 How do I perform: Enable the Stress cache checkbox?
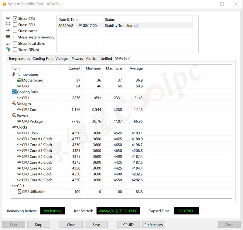(15, 31)
